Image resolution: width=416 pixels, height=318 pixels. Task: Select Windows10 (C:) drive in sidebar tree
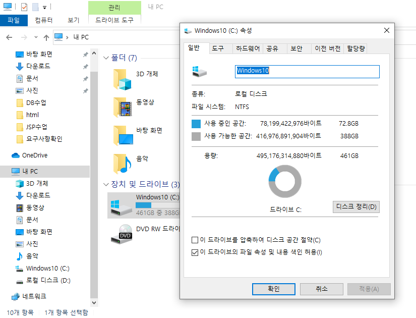[48, 269]
